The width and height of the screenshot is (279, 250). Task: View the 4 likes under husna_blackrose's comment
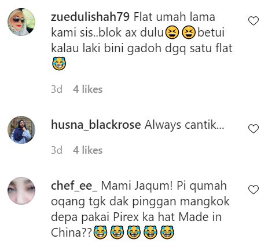point(87,150)
